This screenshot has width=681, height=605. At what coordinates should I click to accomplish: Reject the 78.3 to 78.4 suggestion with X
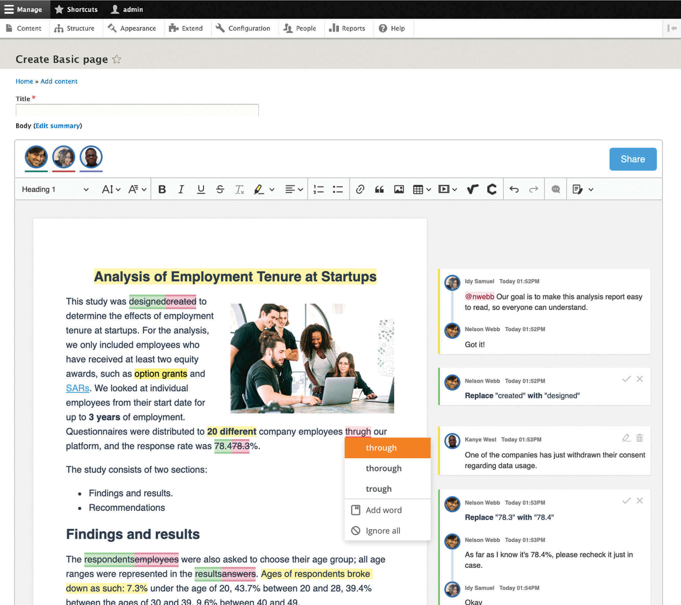click(x=640, y=500)
